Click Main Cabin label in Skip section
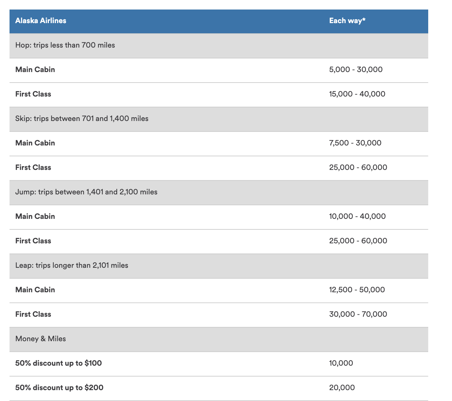Viewport: 452px width, 401px height. click(x=35, y=143)
